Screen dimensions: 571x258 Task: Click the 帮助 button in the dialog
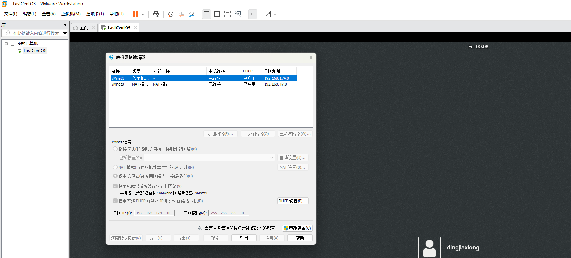[x=300, y=238]
